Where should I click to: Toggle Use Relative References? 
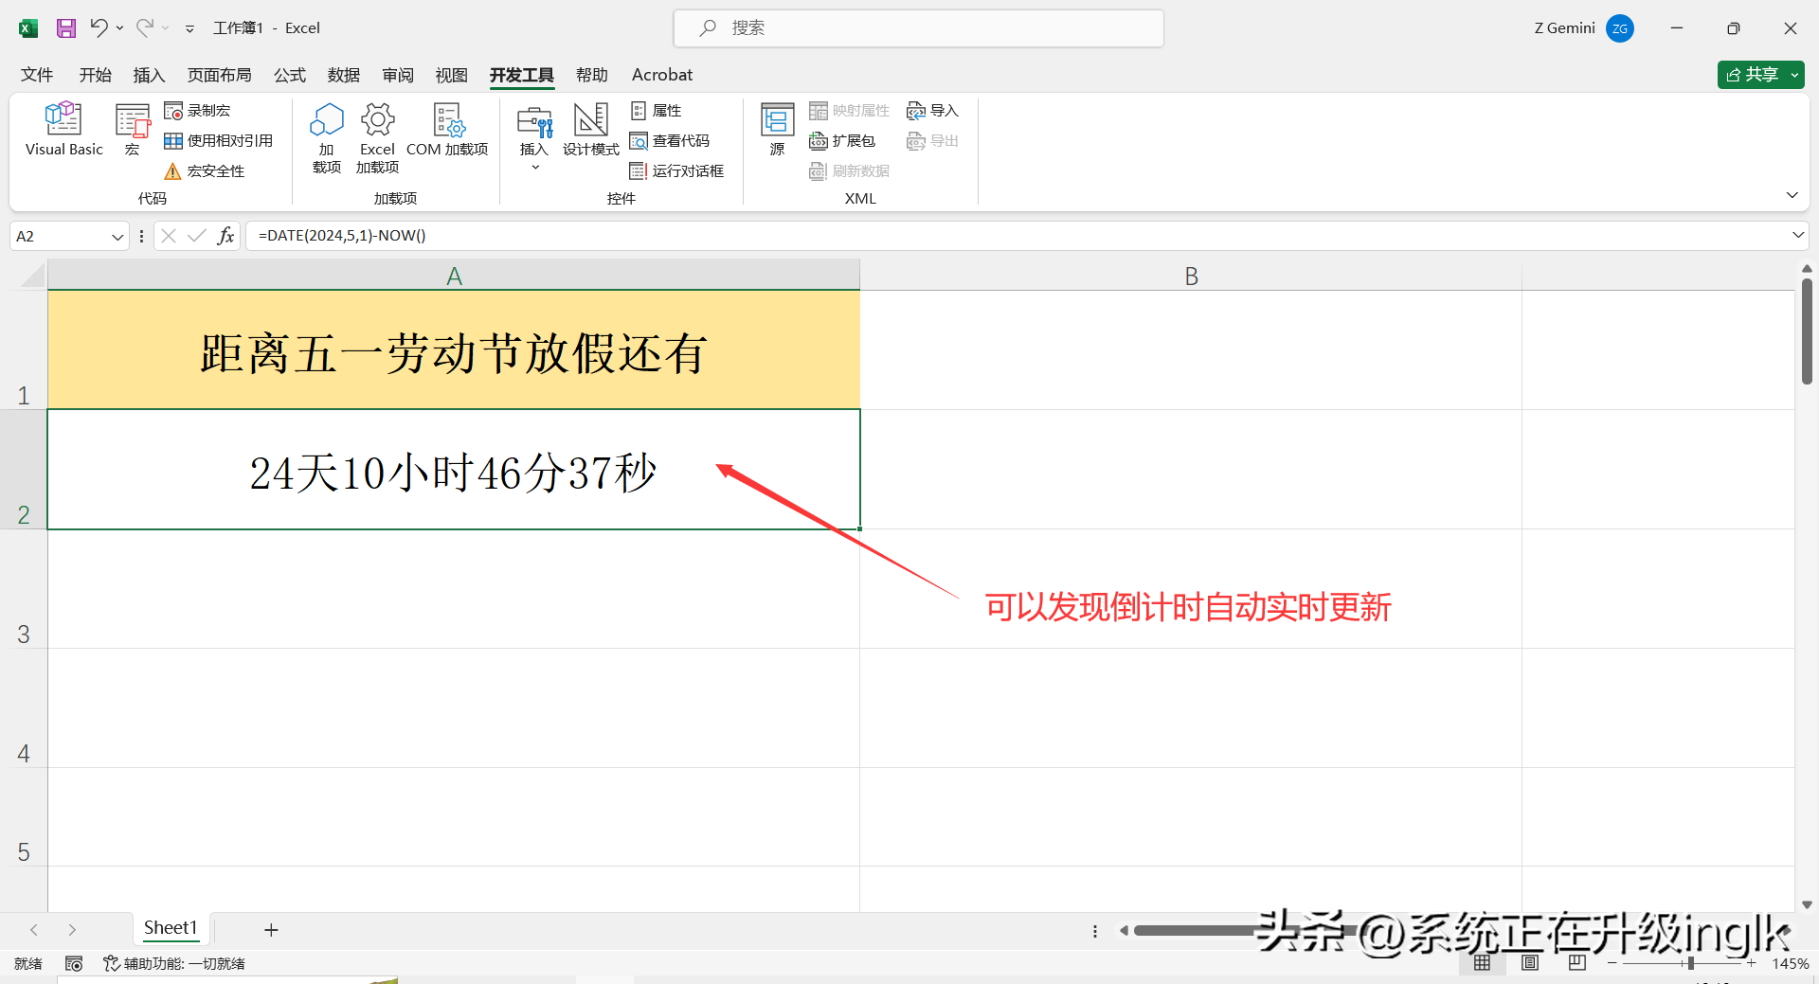pyautogui.click(x=218, y=141)
